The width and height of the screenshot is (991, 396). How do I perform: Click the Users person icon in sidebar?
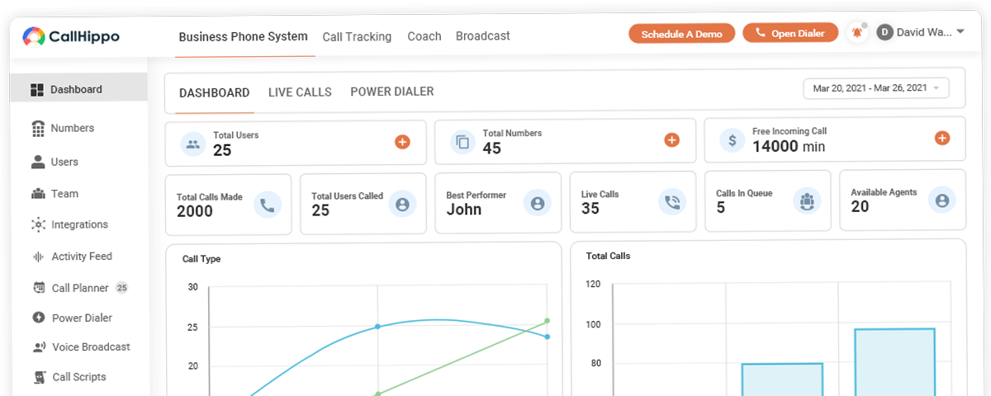(38, 162)
